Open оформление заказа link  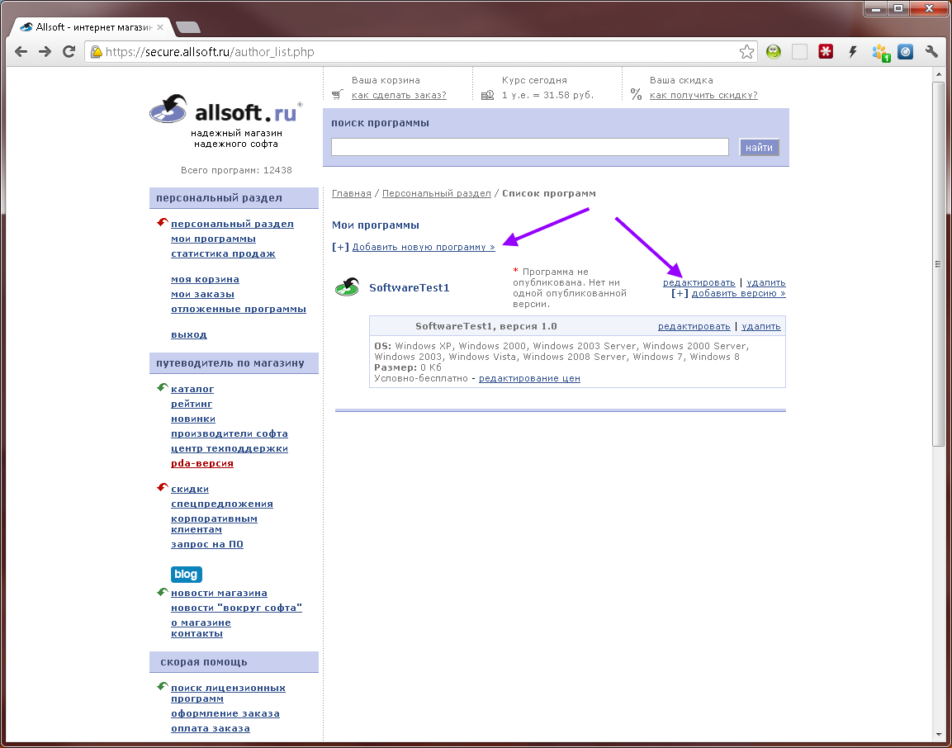click(225, 714)
